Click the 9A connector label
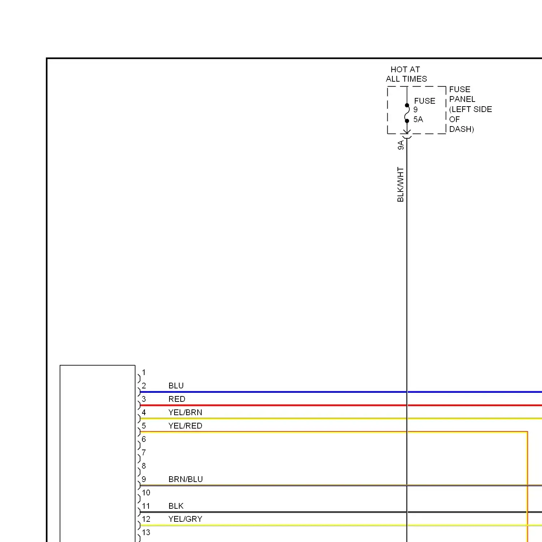542x542 pixels. pyautogui.click(x=401, y=145)
